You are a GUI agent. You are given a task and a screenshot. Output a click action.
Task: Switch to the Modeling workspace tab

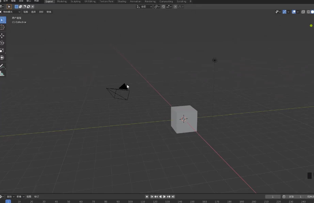pyautogui.click(x=62, y=2)
